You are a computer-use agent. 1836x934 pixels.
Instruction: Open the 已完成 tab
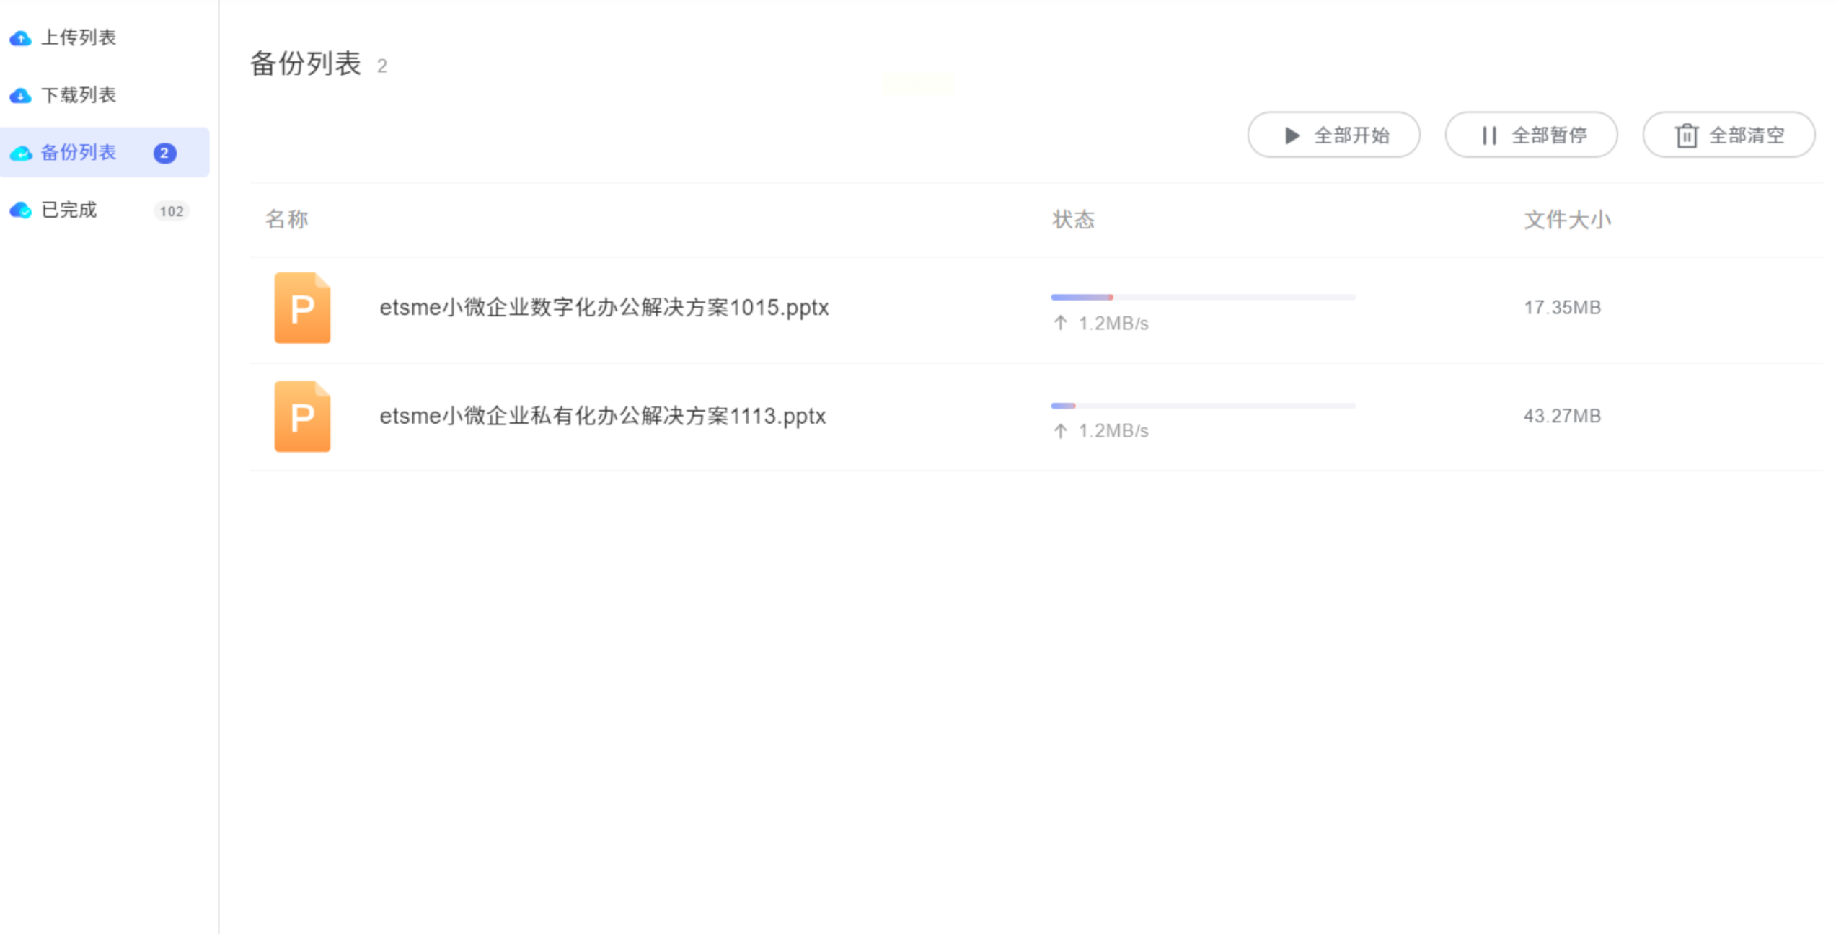[x=69, y=210]
